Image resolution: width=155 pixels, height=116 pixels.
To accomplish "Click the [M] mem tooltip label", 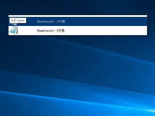I will [x=18, y=20].
